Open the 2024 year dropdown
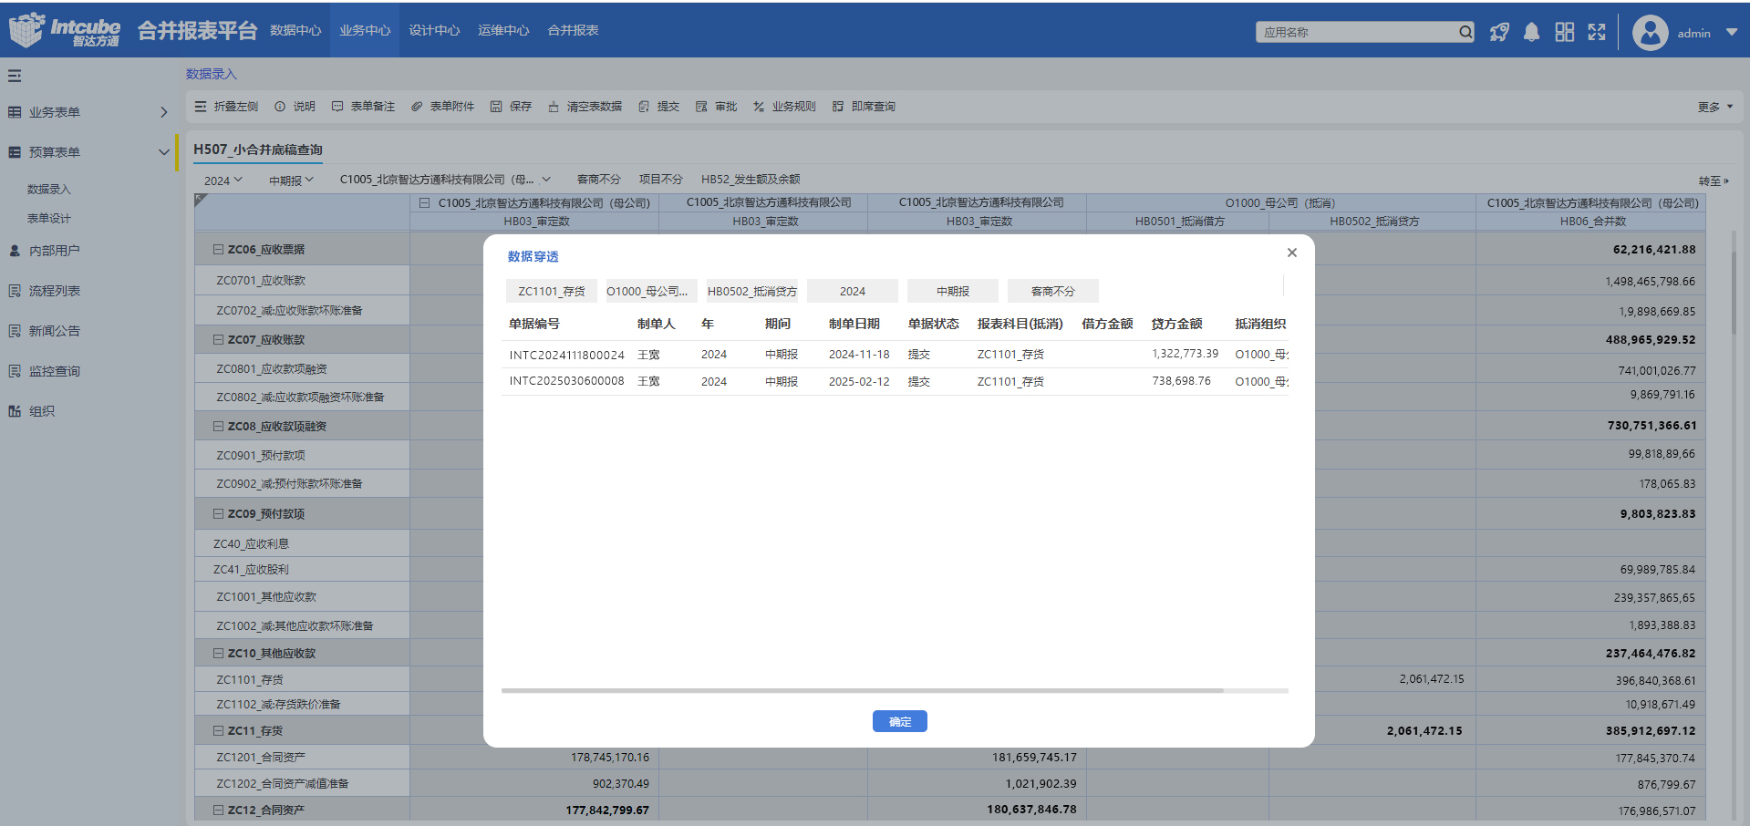The width and height of the screenshot is (1750, 826). 222,180
